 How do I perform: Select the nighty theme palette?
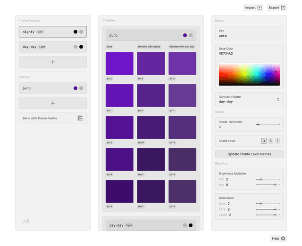pyautogui.click(x=53, y=32)
